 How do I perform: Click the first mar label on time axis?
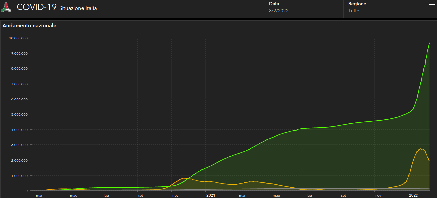pos(39,196)
